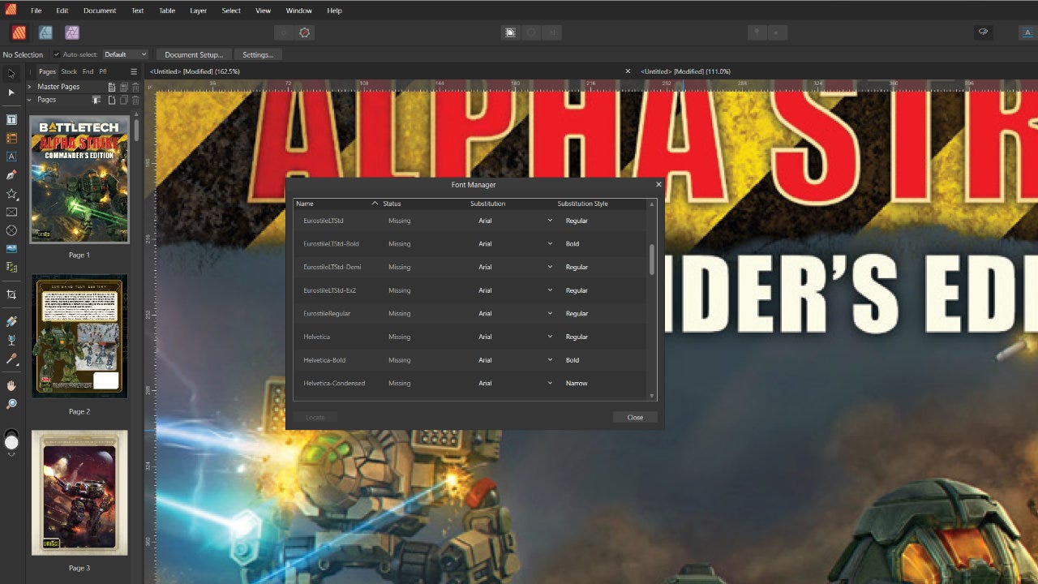Click the Settings button
This screenshot has height=584, width=1038.
(258, 54)
